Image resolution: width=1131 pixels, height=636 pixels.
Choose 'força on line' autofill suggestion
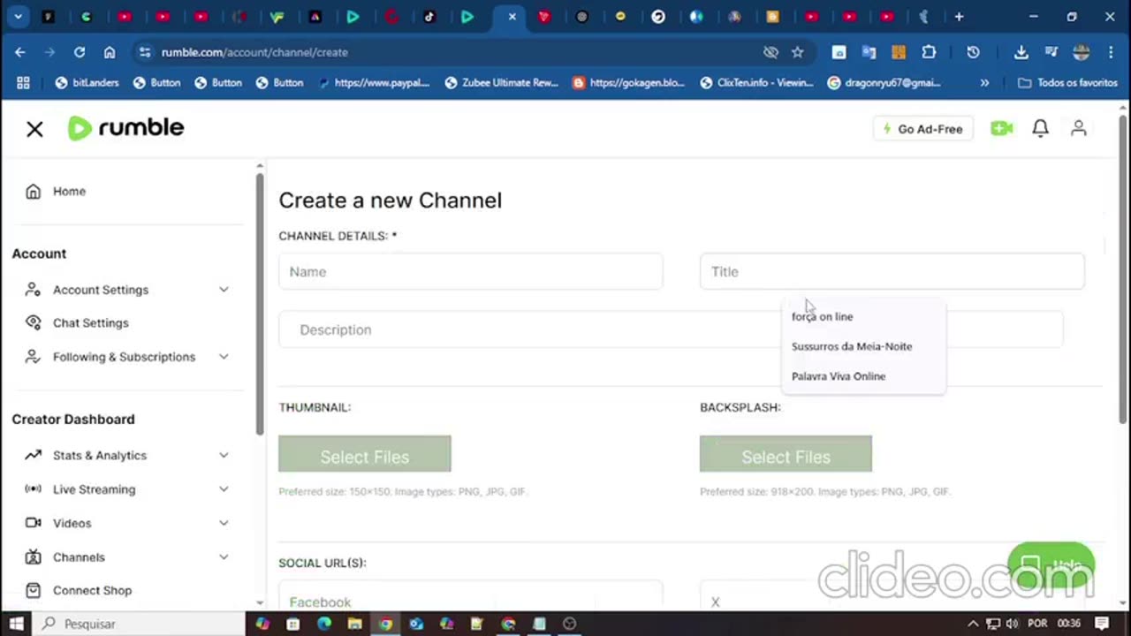click(x=822, y=316)
